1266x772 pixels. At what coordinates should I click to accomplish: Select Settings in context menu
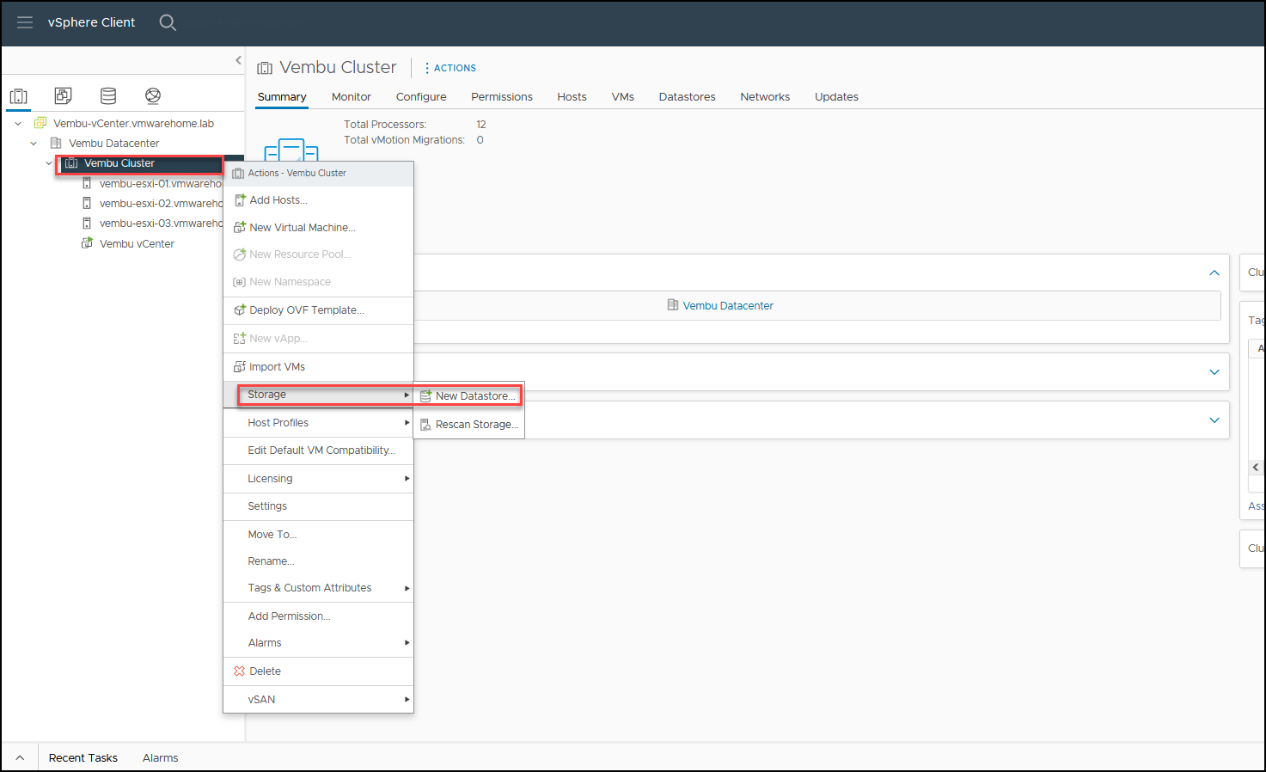click(x=318, y=505)
